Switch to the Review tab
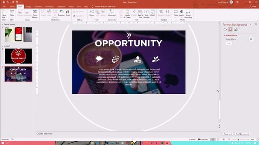The width and height of the screenshot is (259, 145). coord(71,6)
